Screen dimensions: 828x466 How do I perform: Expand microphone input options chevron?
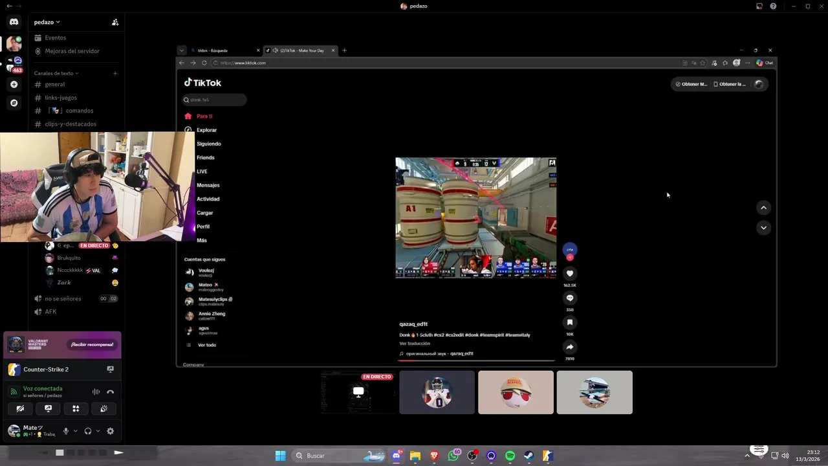(76, 431)
